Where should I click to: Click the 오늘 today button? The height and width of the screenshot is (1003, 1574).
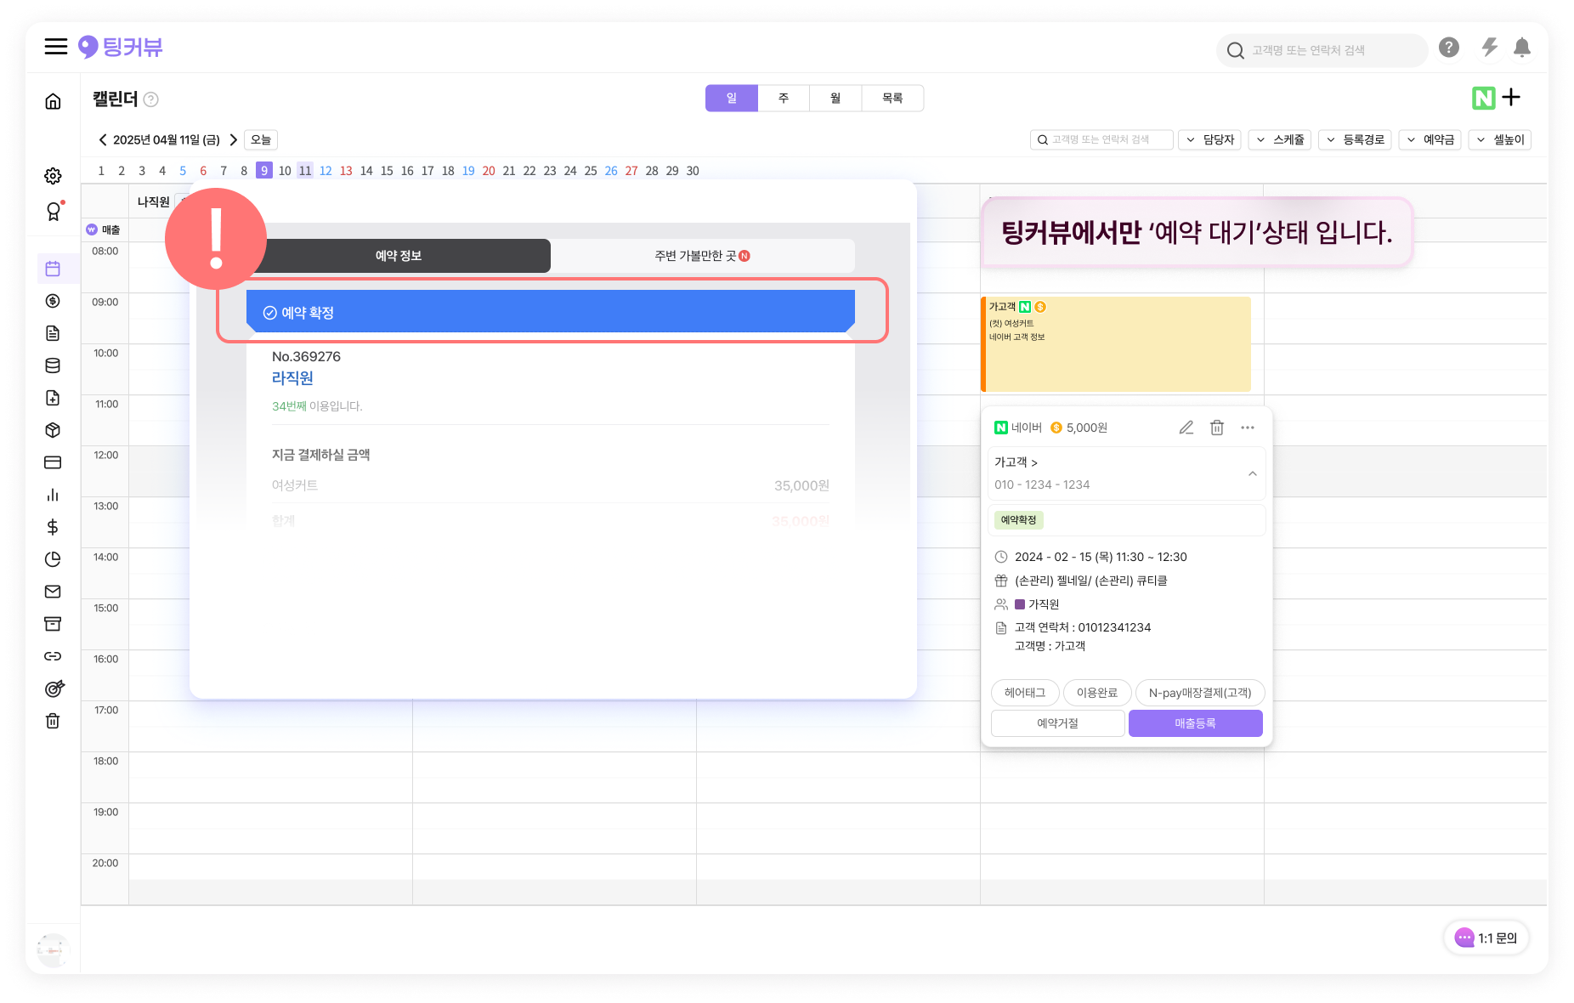261,140
